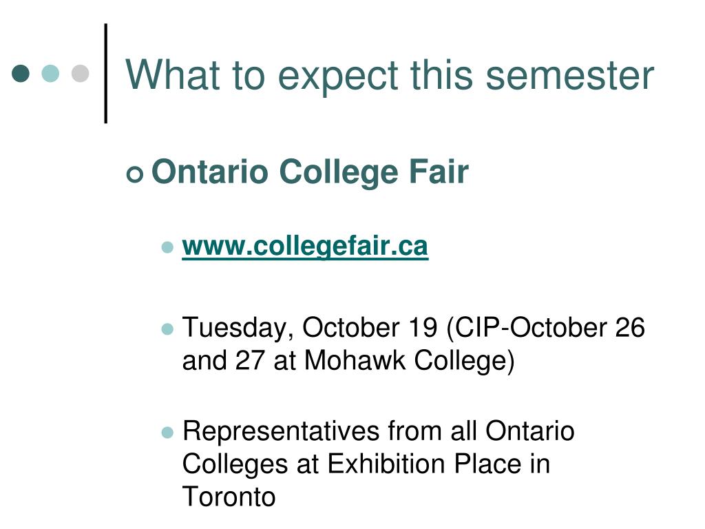Click the Ontario College Fair heading
705x529 pixels.
coord(311,172)
